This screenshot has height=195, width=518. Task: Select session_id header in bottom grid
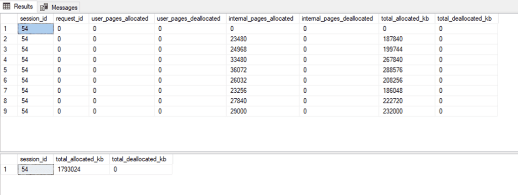click(36, 159)
